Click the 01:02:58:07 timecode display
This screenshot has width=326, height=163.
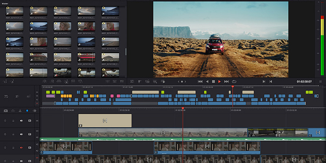pos(304,81)
